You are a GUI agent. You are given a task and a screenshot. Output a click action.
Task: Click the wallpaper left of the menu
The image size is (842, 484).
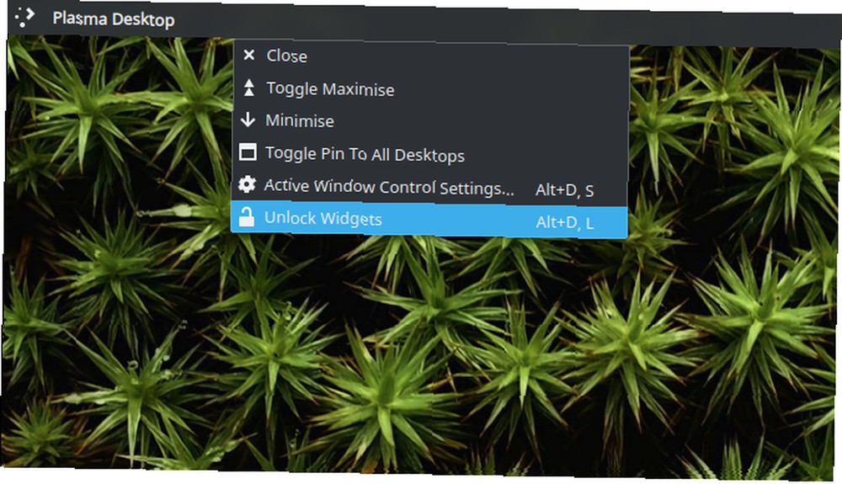point(118,161)
